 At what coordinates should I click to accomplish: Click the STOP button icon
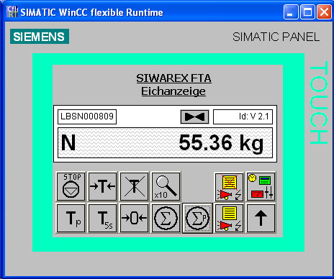pyautogui.click(x=71, y=186)
